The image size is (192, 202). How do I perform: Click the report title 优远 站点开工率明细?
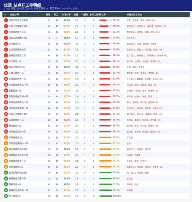pyautogui.click(x=22, y=5)
